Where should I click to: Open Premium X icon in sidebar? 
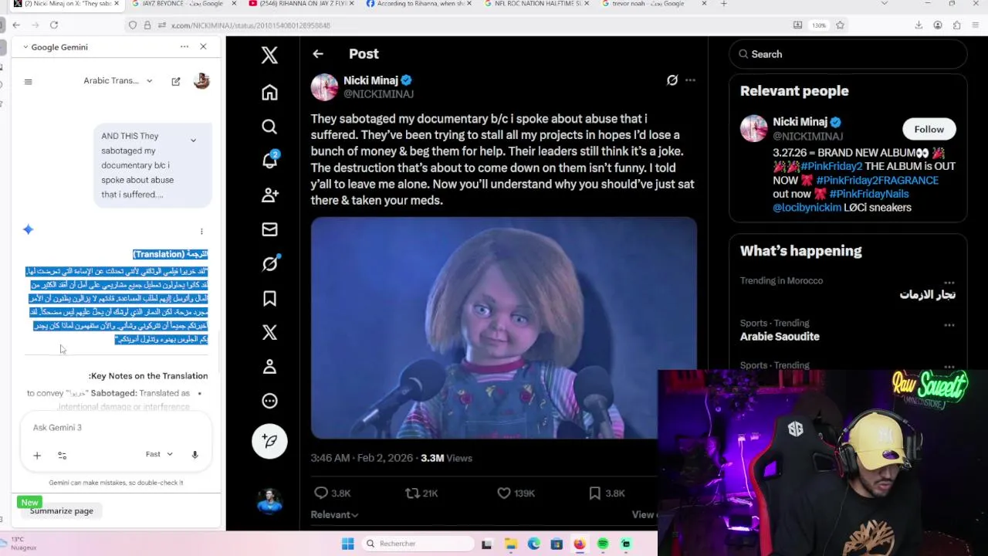tap(269, 332)
